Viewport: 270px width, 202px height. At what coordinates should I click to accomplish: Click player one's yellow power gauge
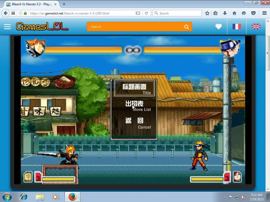pyautogui.click(x=58, y=179)
